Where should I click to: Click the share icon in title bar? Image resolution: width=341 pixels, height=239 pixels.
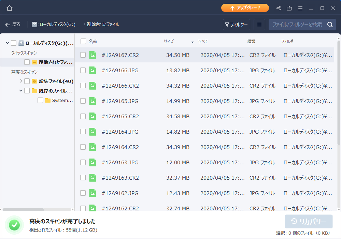tap(279, 8)
